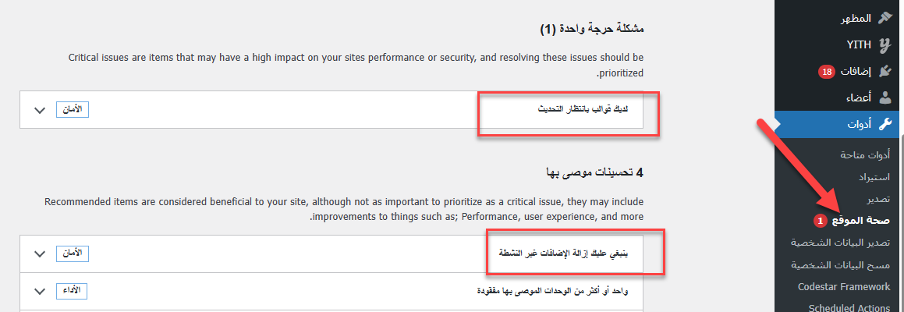Click the Tools (أدوات) wrench icon

[x=885, y=124]
